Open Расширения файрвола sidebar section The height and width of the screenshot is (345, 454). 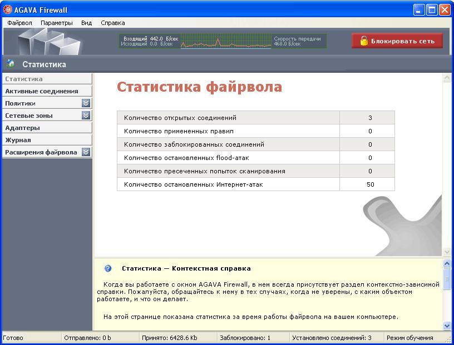pos(47,152)
